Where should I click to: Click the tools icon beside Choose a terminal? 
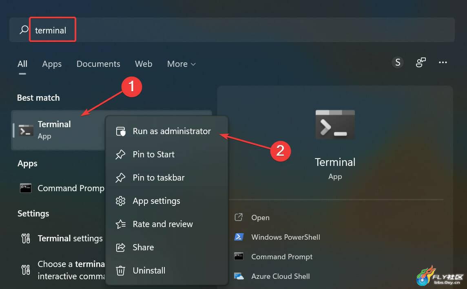[x=26, y=270]
